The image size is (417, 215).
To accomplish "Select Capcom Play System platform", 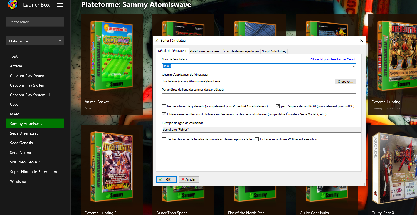I will tap(35, 76).
